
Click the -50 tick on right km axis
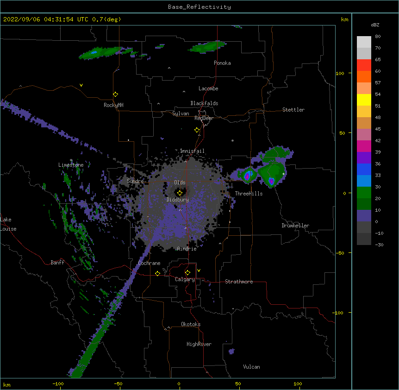340,253
